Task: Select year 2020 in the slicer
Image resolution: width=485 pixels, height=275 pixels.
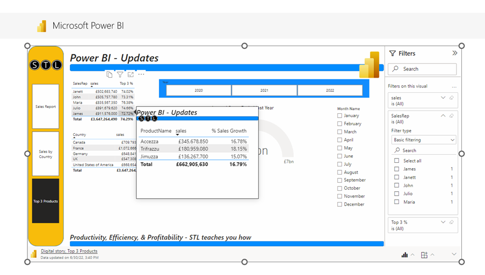Action: click(199, 90)
